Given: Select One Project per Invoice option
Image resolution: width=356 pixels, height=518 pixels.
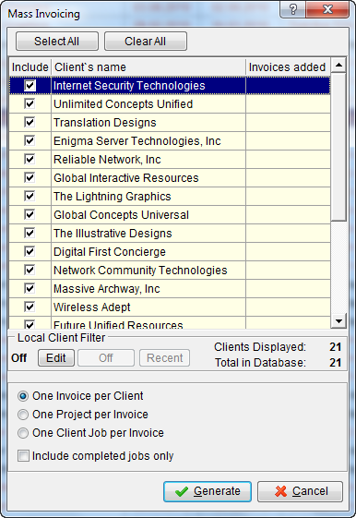Looking at the screenshot, I should point(83,415).
